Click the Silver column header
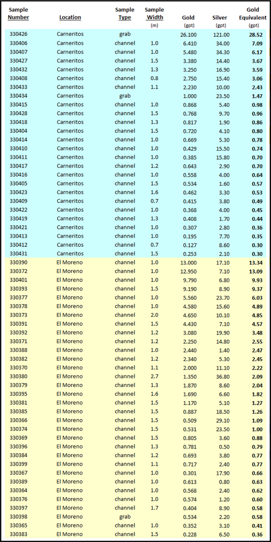Image resolution: width=271 pixels, height=542 pixels. coord(221,17)
